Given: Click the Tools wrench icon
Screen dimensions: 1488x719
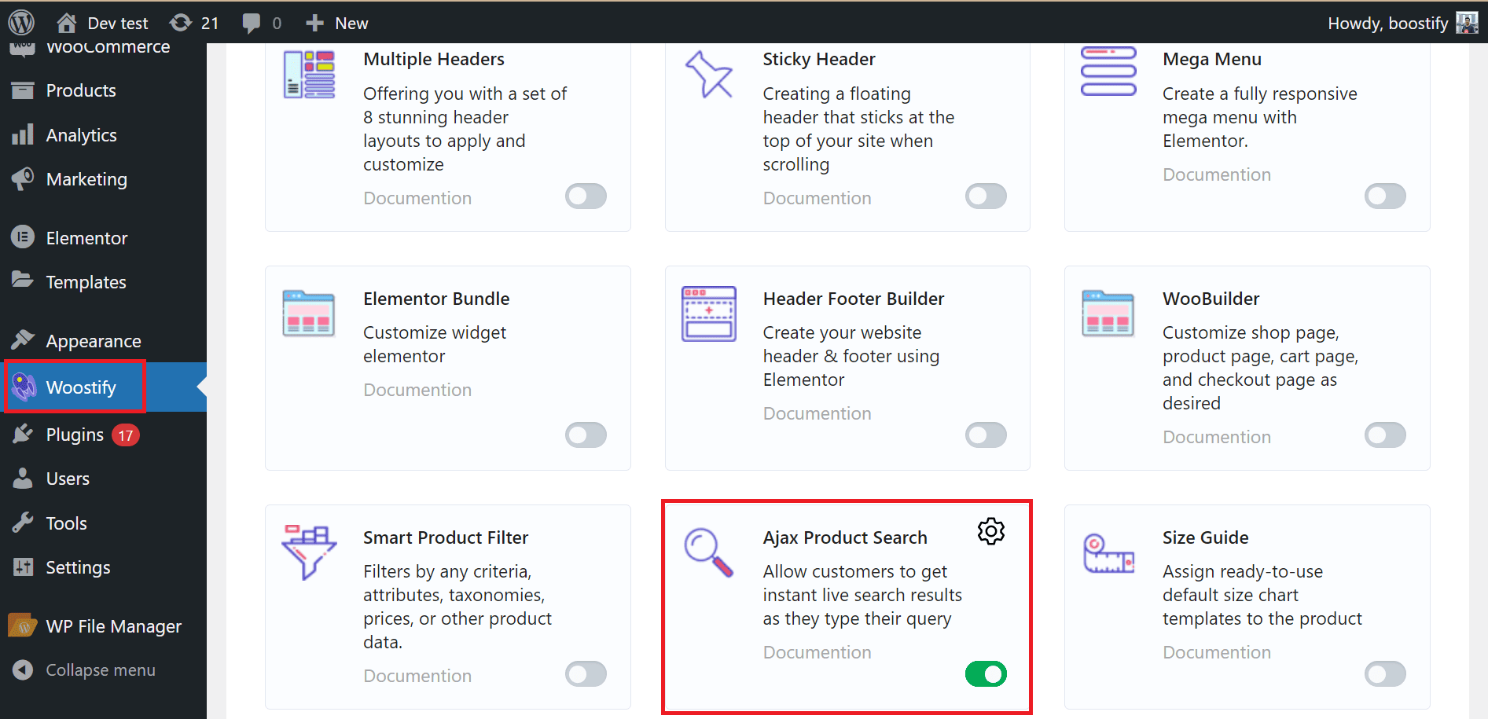Looking at the screenshot, I should click(x=23, y=523).
